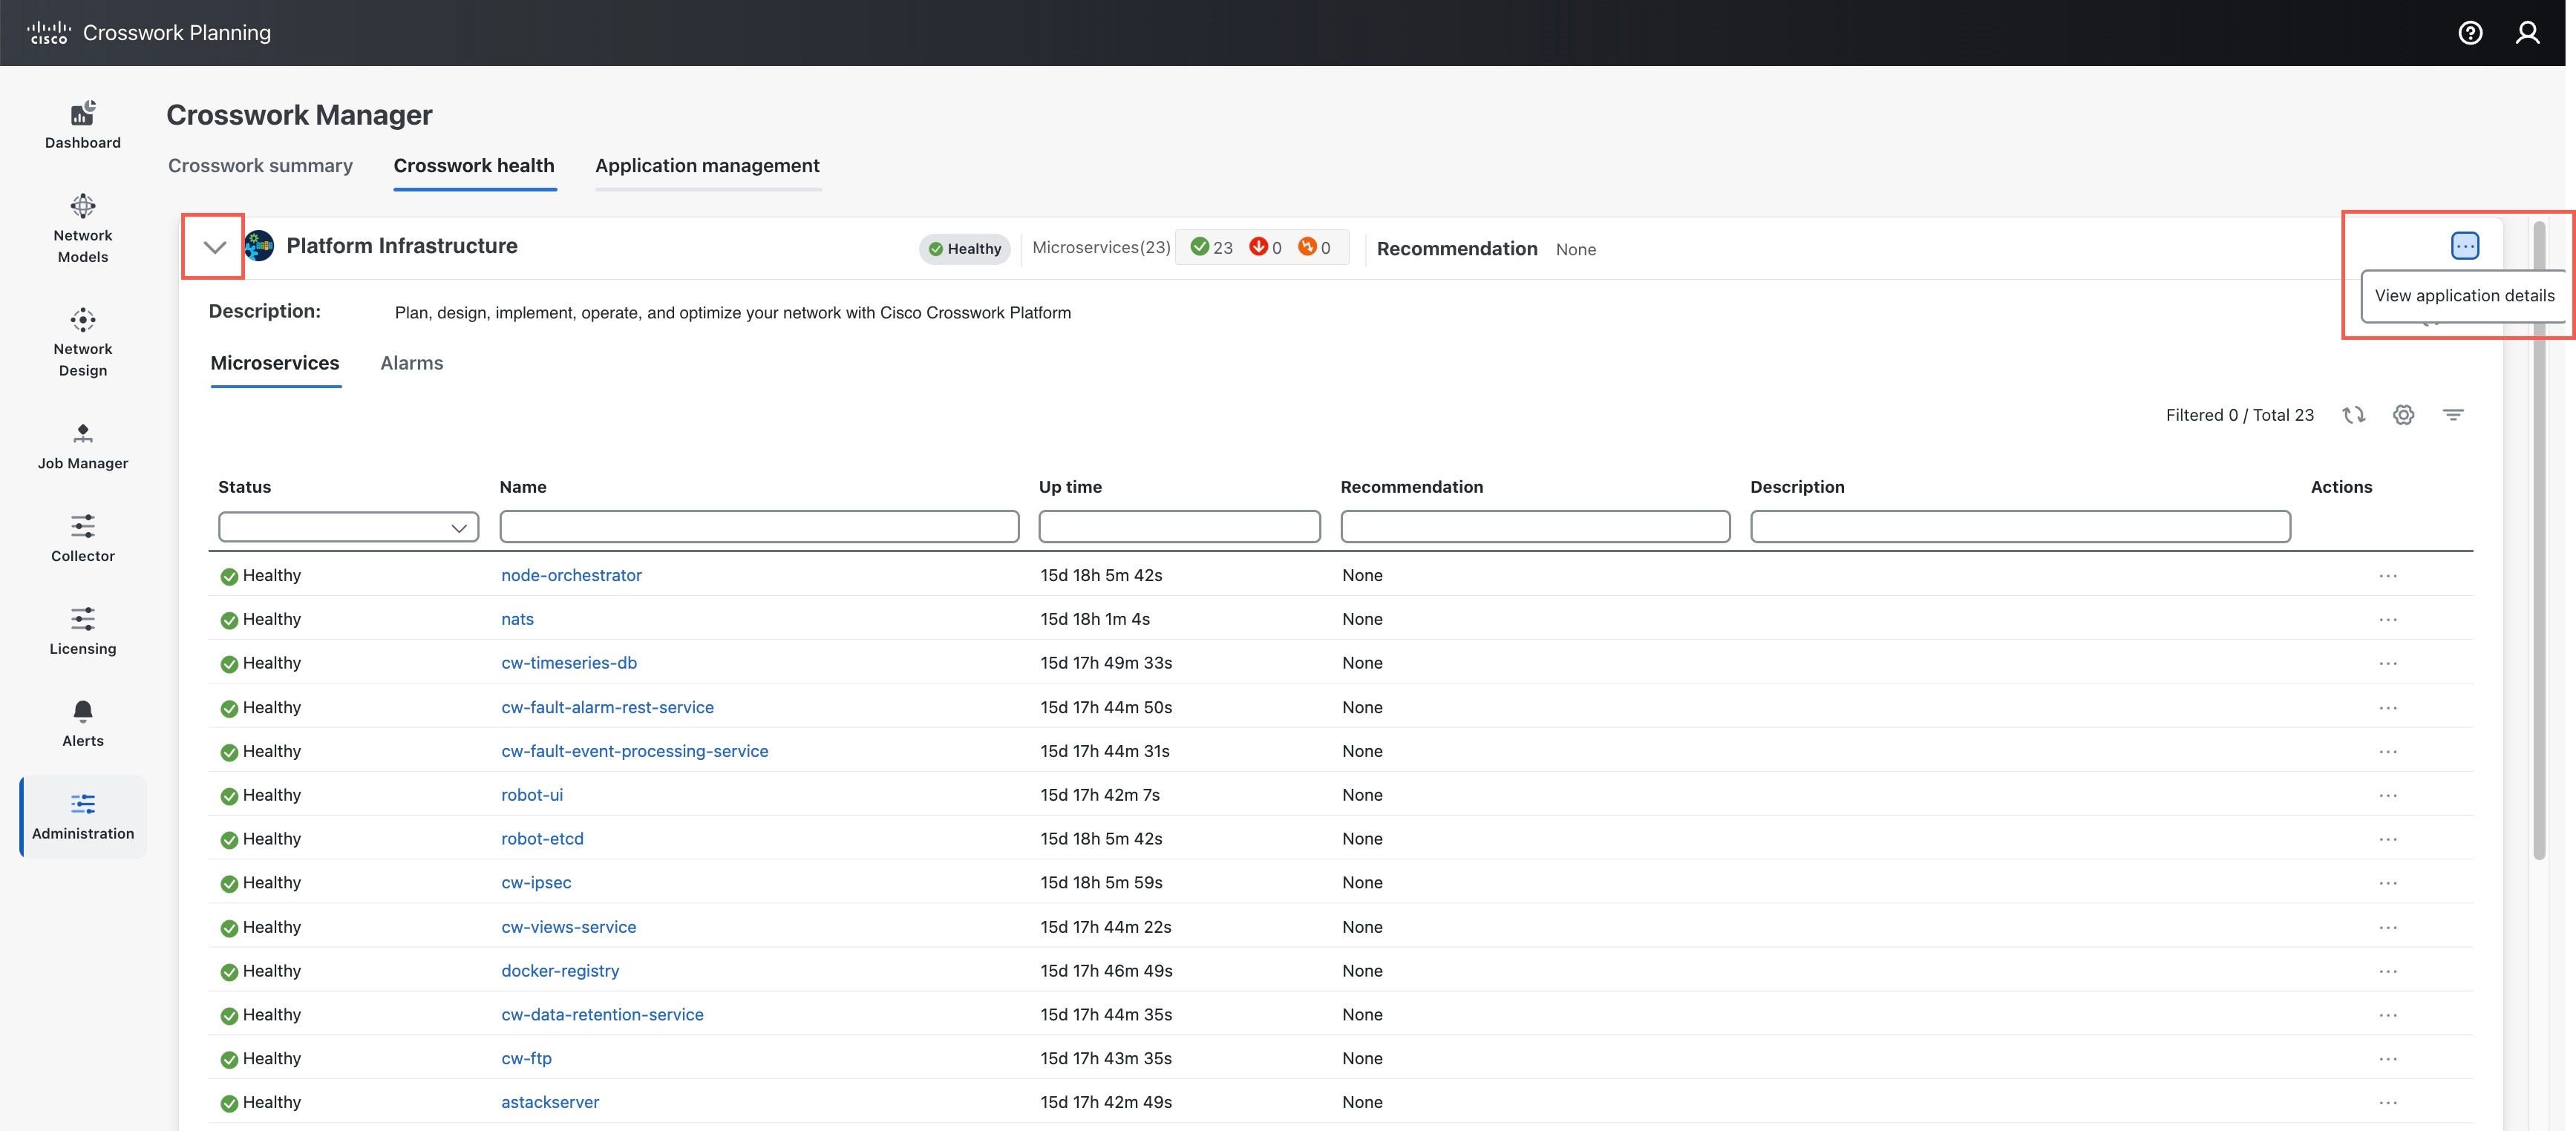Open Network Models in the sidebar
Image resolution: width=2576 pixels, height=1131 pixels.
point(82,229)
